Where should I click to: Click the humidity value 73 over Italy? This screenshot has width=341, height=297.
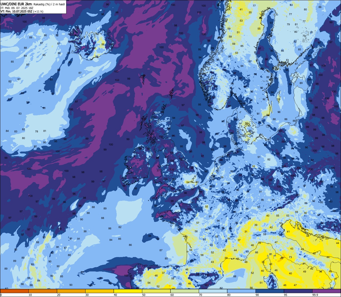(x=290, y=257)
